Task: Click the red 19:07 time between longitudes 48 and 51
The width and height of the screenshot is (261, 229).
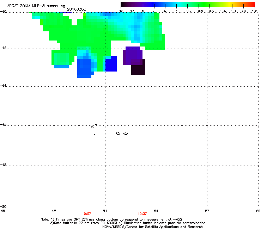Action: pos(86,214)
